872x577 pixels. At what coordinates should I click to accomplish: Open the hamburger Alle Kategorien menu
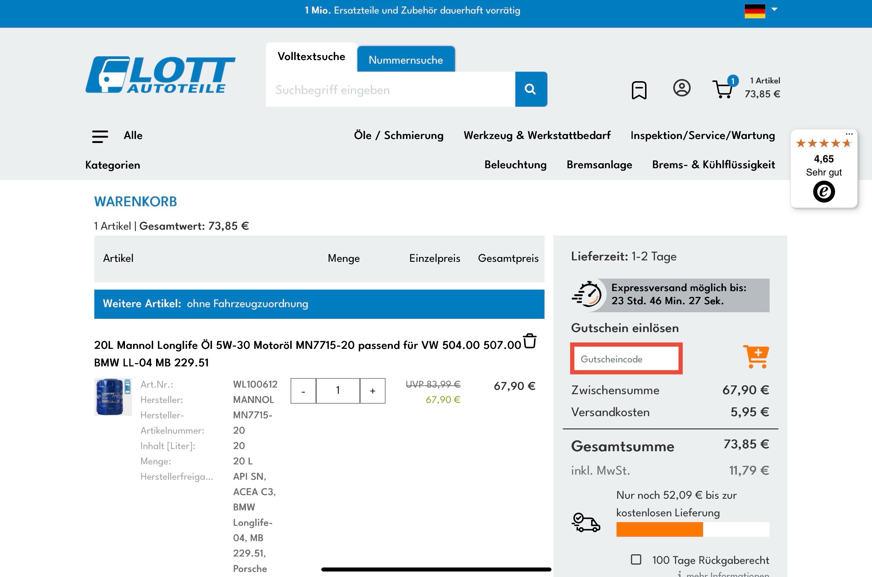click(100, 136)
